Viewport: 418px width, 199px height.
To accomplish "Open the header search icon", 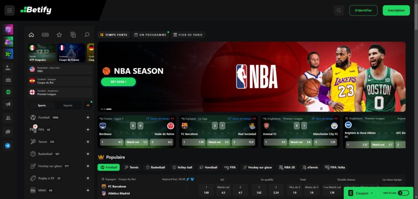I will point(339,10).
